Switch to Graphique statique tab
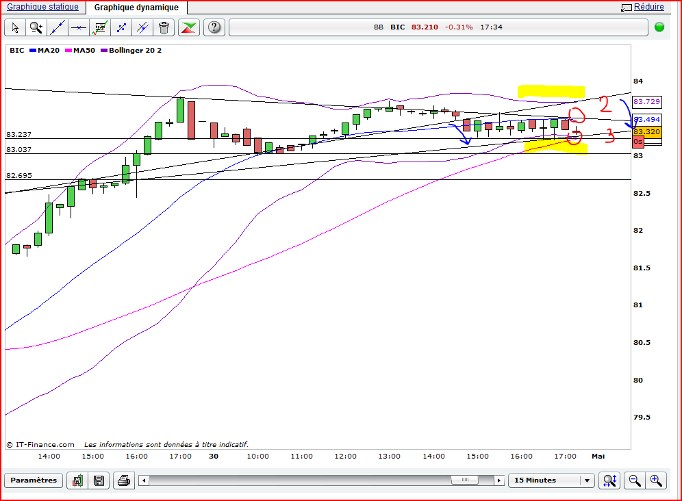The image size is (682, 501). tap(42, 7)
